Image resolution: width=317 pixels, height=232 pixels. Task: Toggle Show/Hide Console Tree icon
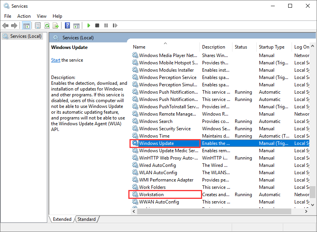tap(27, 25)
